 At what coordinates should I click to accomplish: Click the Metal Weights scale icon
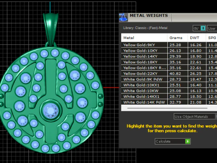click(x=123, y=17)
